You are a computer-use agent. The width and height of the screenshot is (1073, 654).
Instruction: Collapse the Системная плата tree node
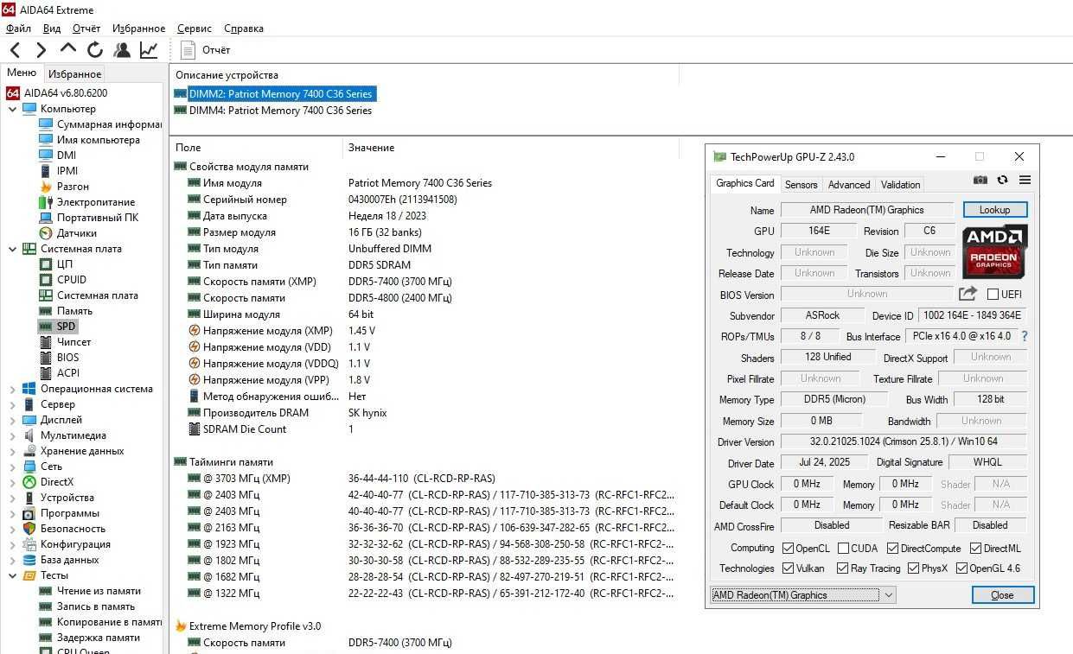click(12, 249)
